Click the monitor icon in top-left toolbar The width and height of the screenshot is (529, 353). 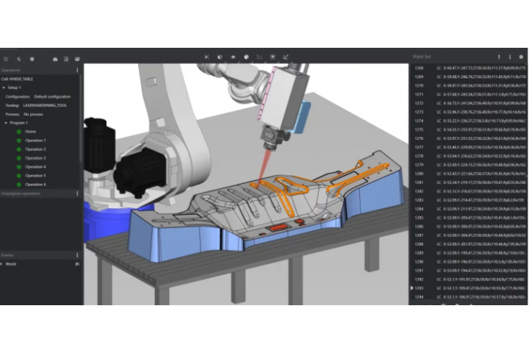point(77,58)
